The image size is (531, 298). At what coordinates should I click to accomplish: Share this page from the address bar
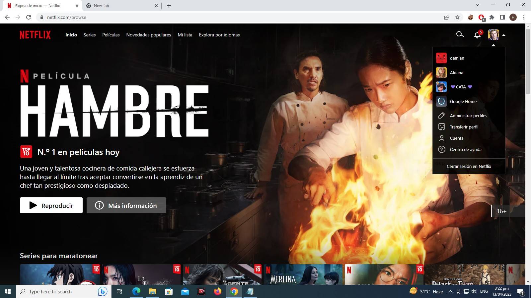click(447, 17)
